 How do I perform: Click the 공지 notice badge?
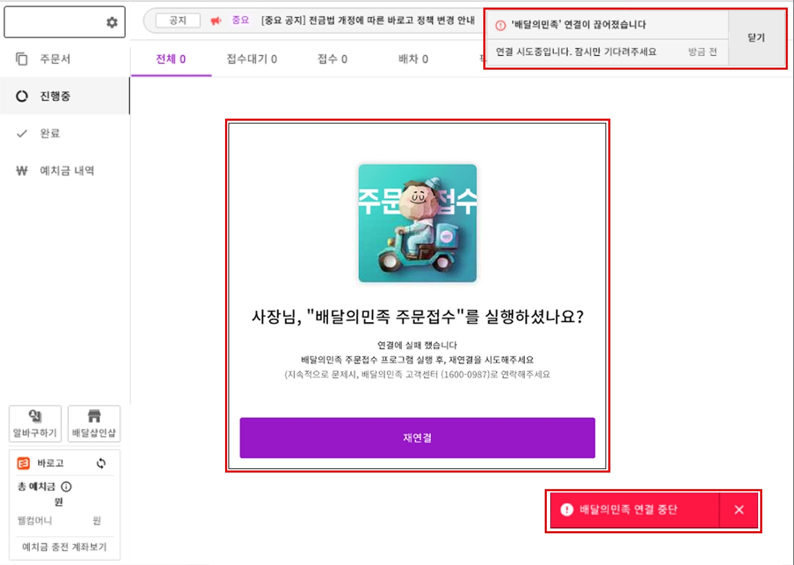pyautogui.click(x=177, y=21)
